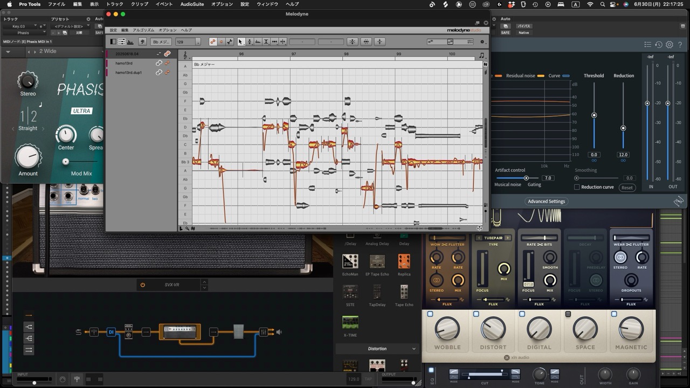Click 比較 compare button
The image size is (690, 388).
point(79,32)
